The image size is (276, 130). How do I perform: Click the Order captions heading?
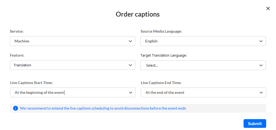tap(138, 14)
